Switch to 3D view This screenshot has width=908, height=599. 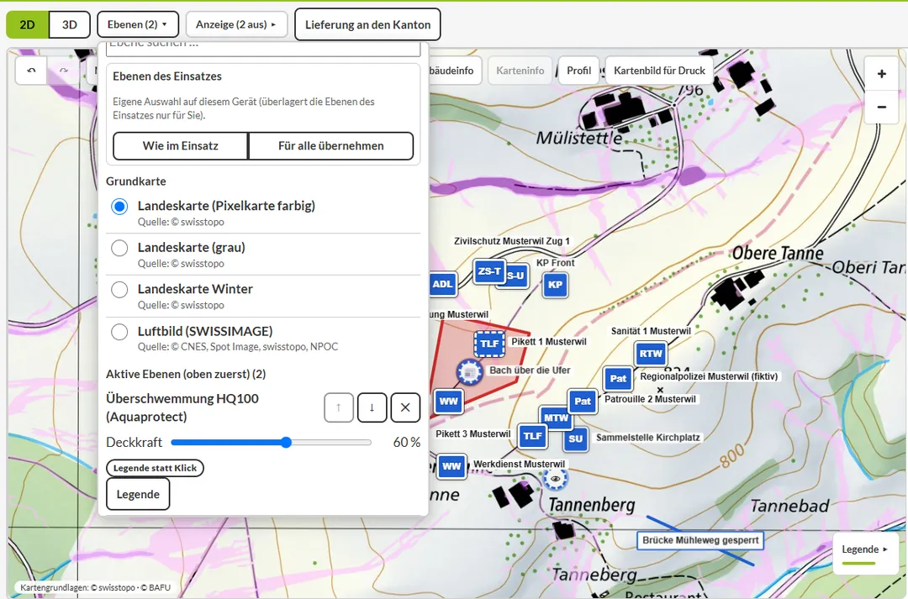[70, 25]
